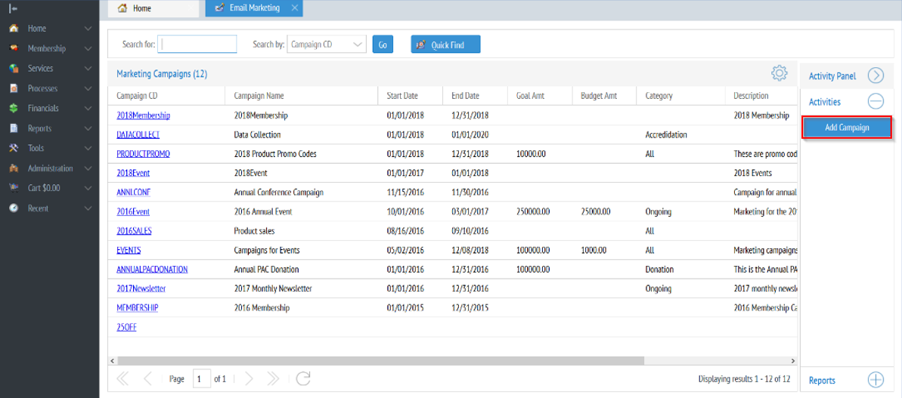Viewport: 902px width, 398px height.
Task: Go to the last page of results
Action: (273, 378)
